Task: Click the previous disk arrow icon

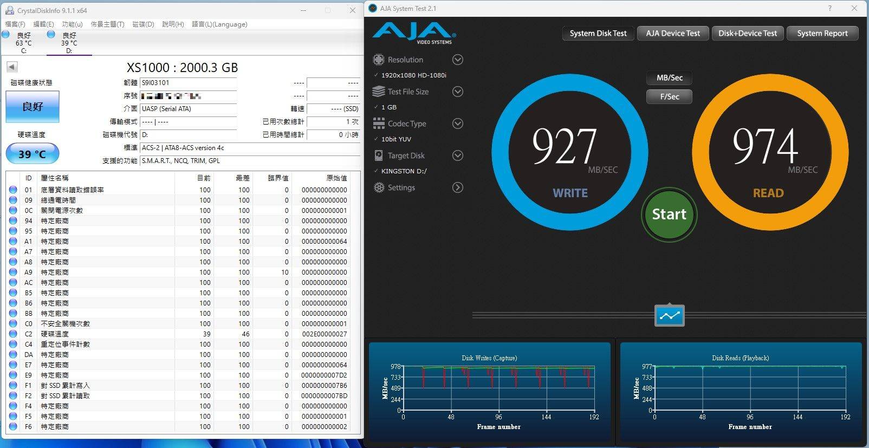Action: (12, 67)
